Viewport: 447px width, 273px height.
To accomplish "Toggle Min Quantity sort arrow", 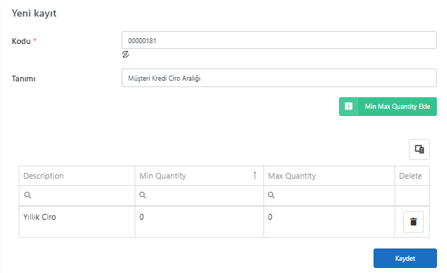I will 255,176.
